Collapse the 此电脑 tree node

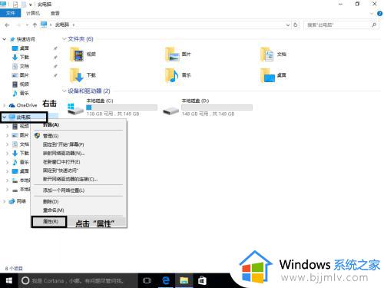point(4,117)
